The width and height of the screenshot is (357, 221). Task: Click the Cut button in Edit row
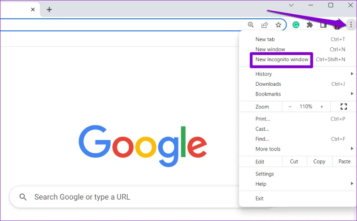coord(294,162)
